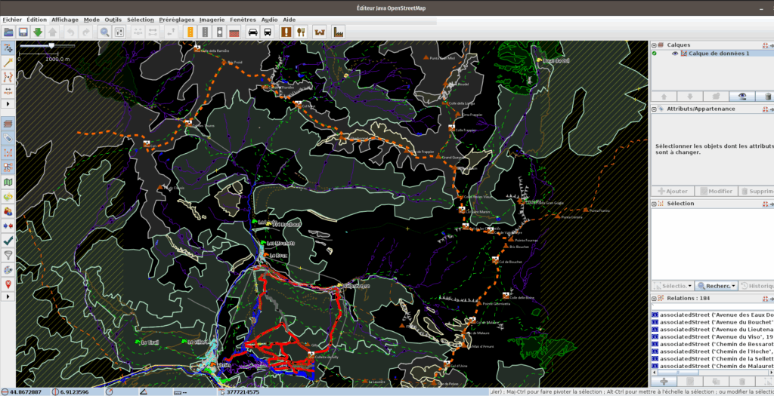Select the Calque de données 1 layer
The width and height of the screenshot is (774, 396).
[719, 54]
